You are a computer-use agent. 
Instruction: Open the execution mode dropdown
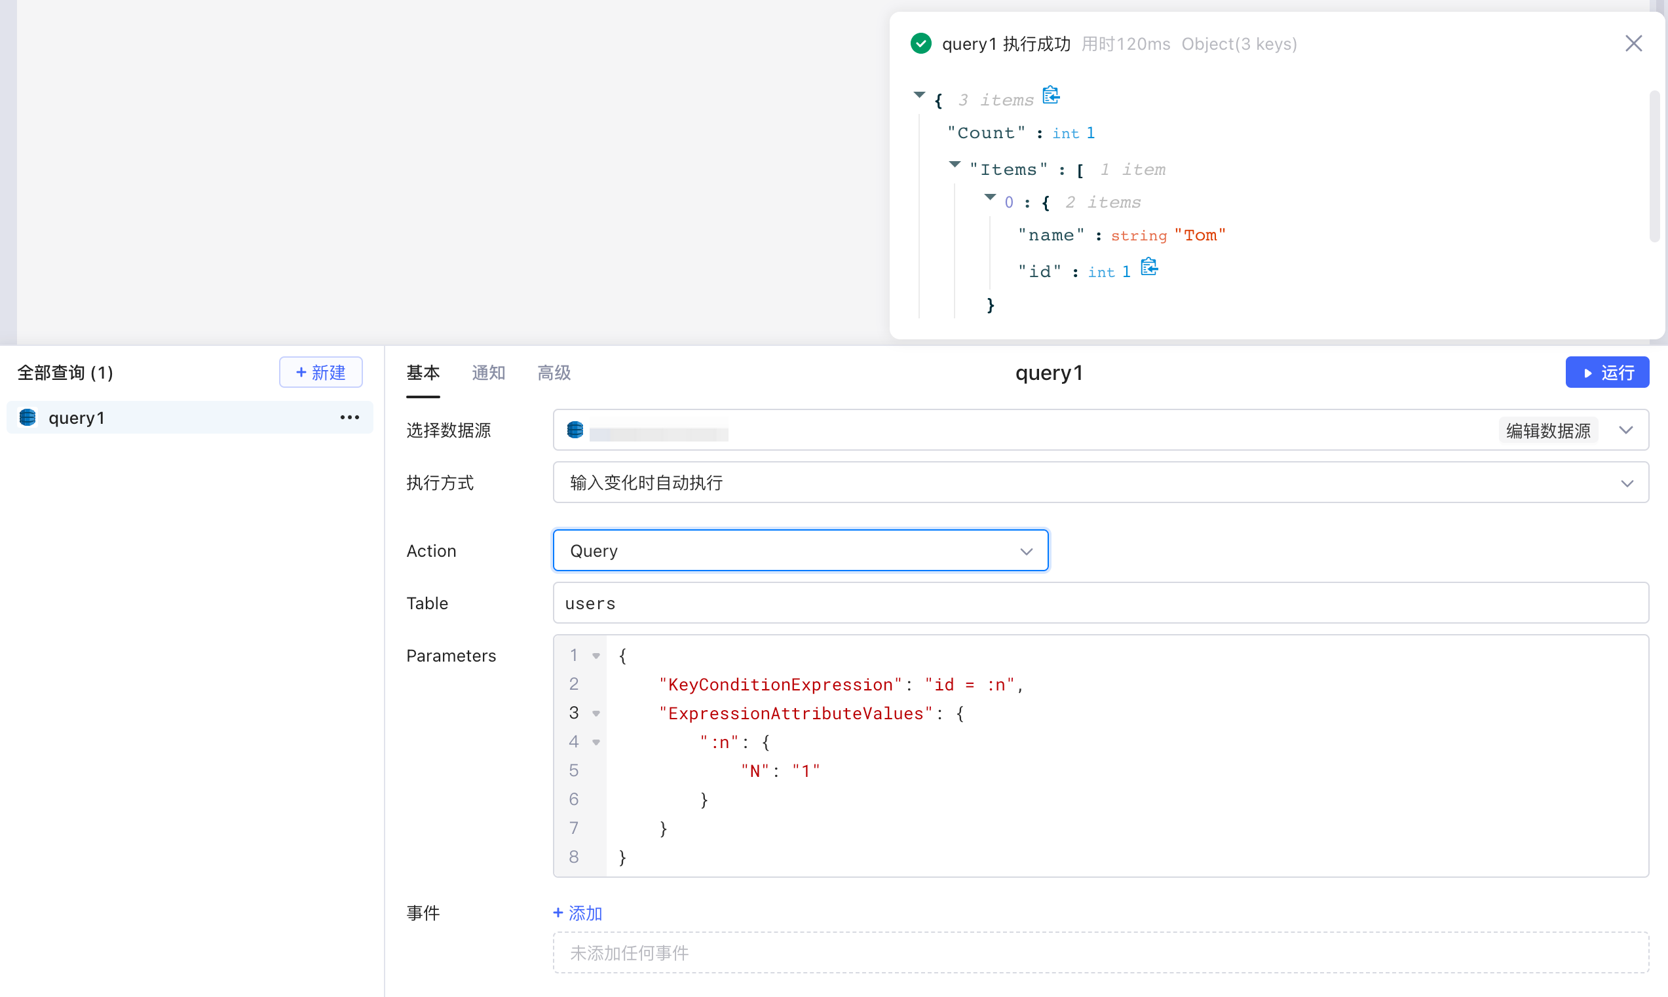[1100, 482]
